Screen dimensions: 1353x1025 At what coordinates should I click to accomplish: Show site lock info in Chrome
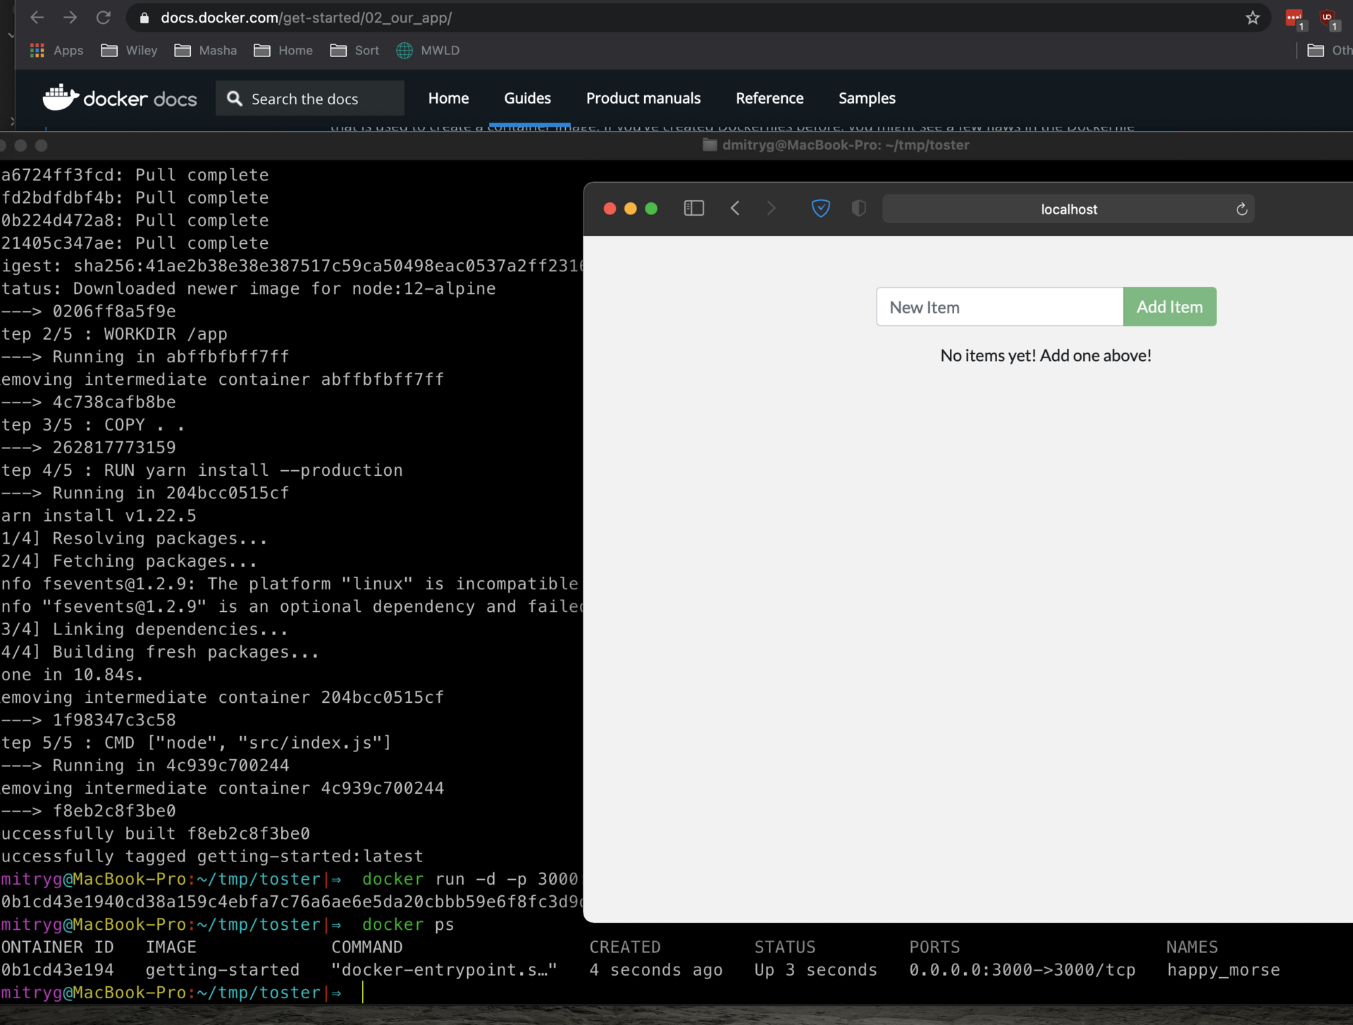144,18
